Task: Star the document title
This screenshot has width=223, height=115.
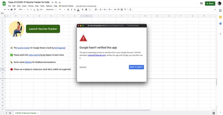Action: point(53,3)
